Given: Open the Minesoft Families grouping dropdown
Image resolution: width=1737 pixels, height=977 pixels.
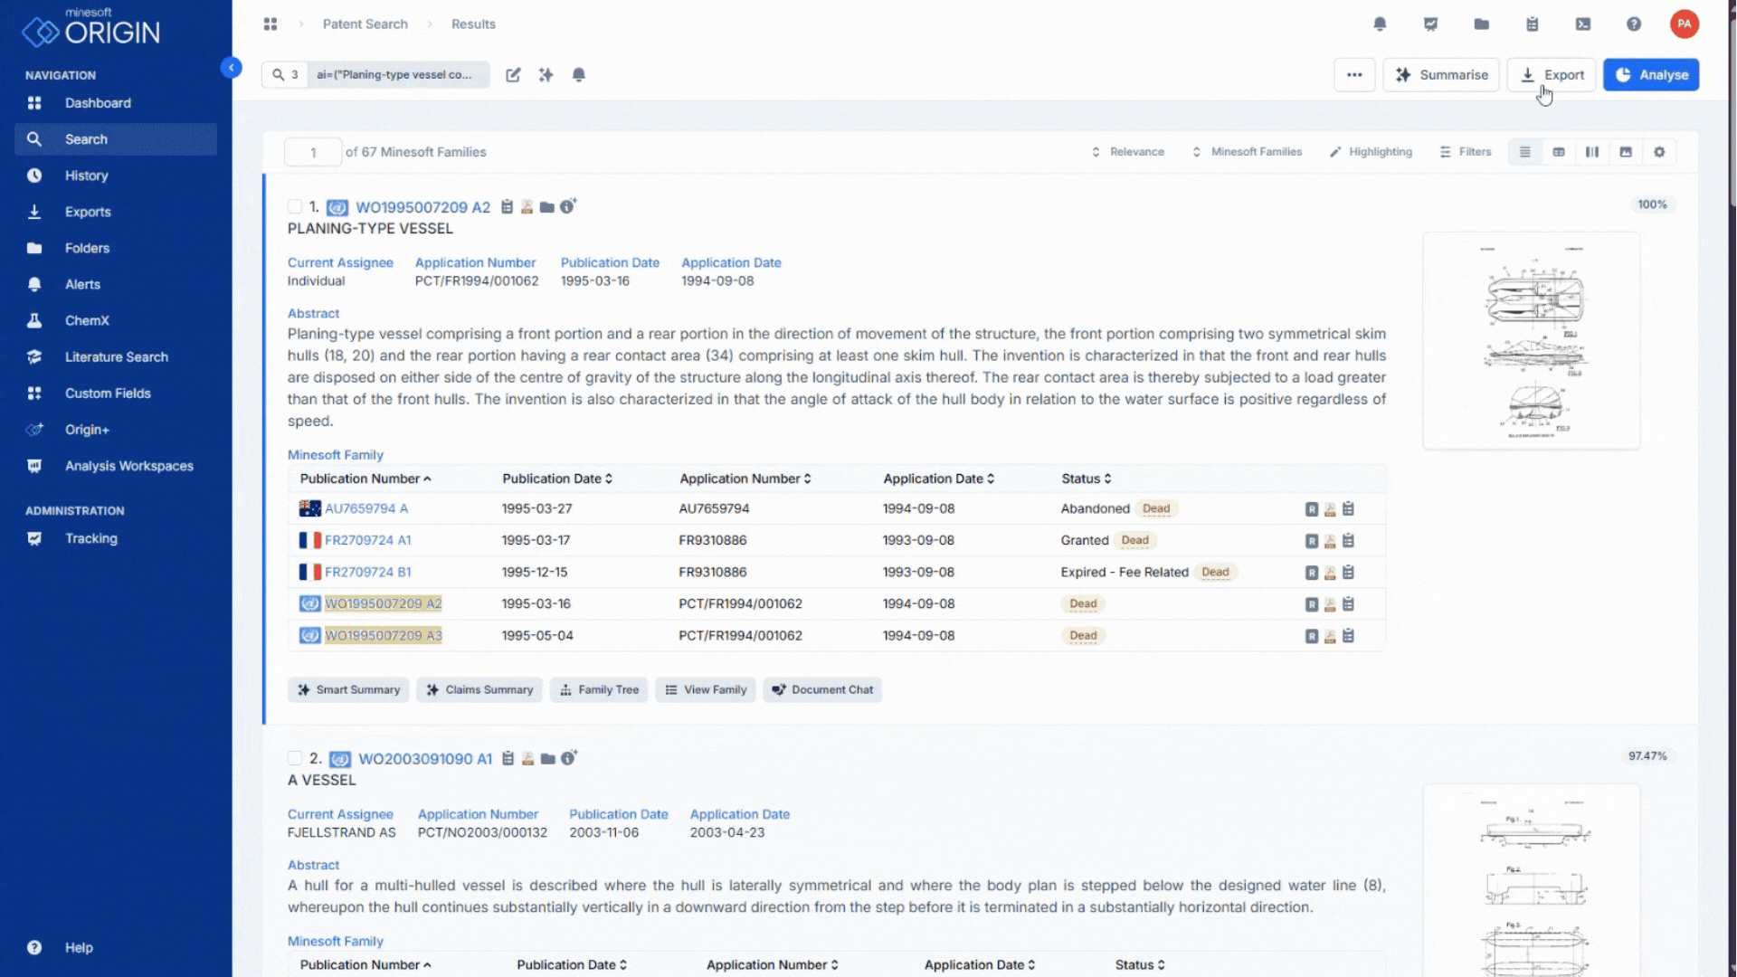Looking at the screenshot, I should point(1247,152).
